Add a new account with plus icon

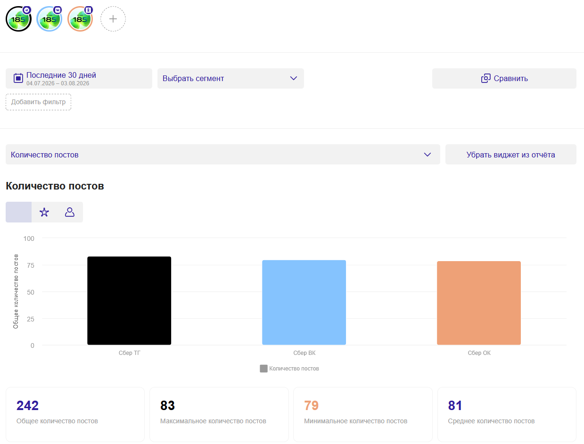coord(113,19)
